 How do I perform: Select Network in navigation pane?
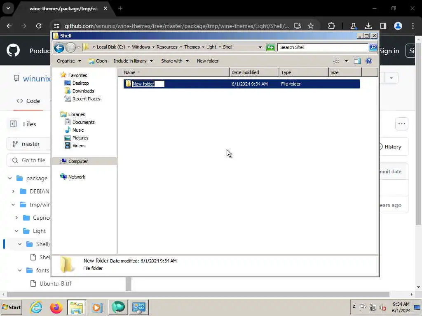76,177
